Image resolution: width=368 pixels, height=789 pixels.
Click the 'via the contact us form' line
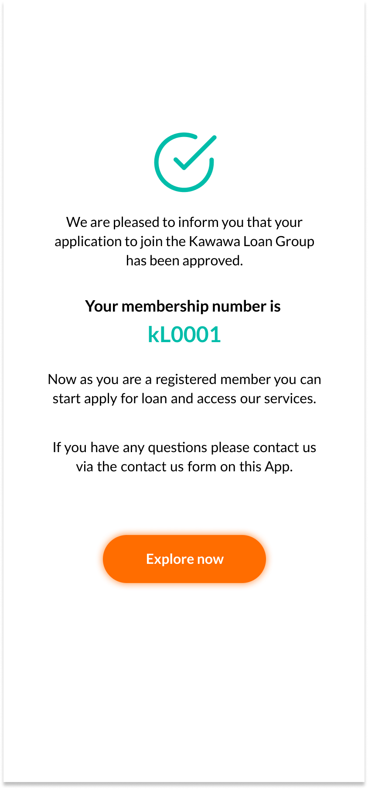[184, 467]
